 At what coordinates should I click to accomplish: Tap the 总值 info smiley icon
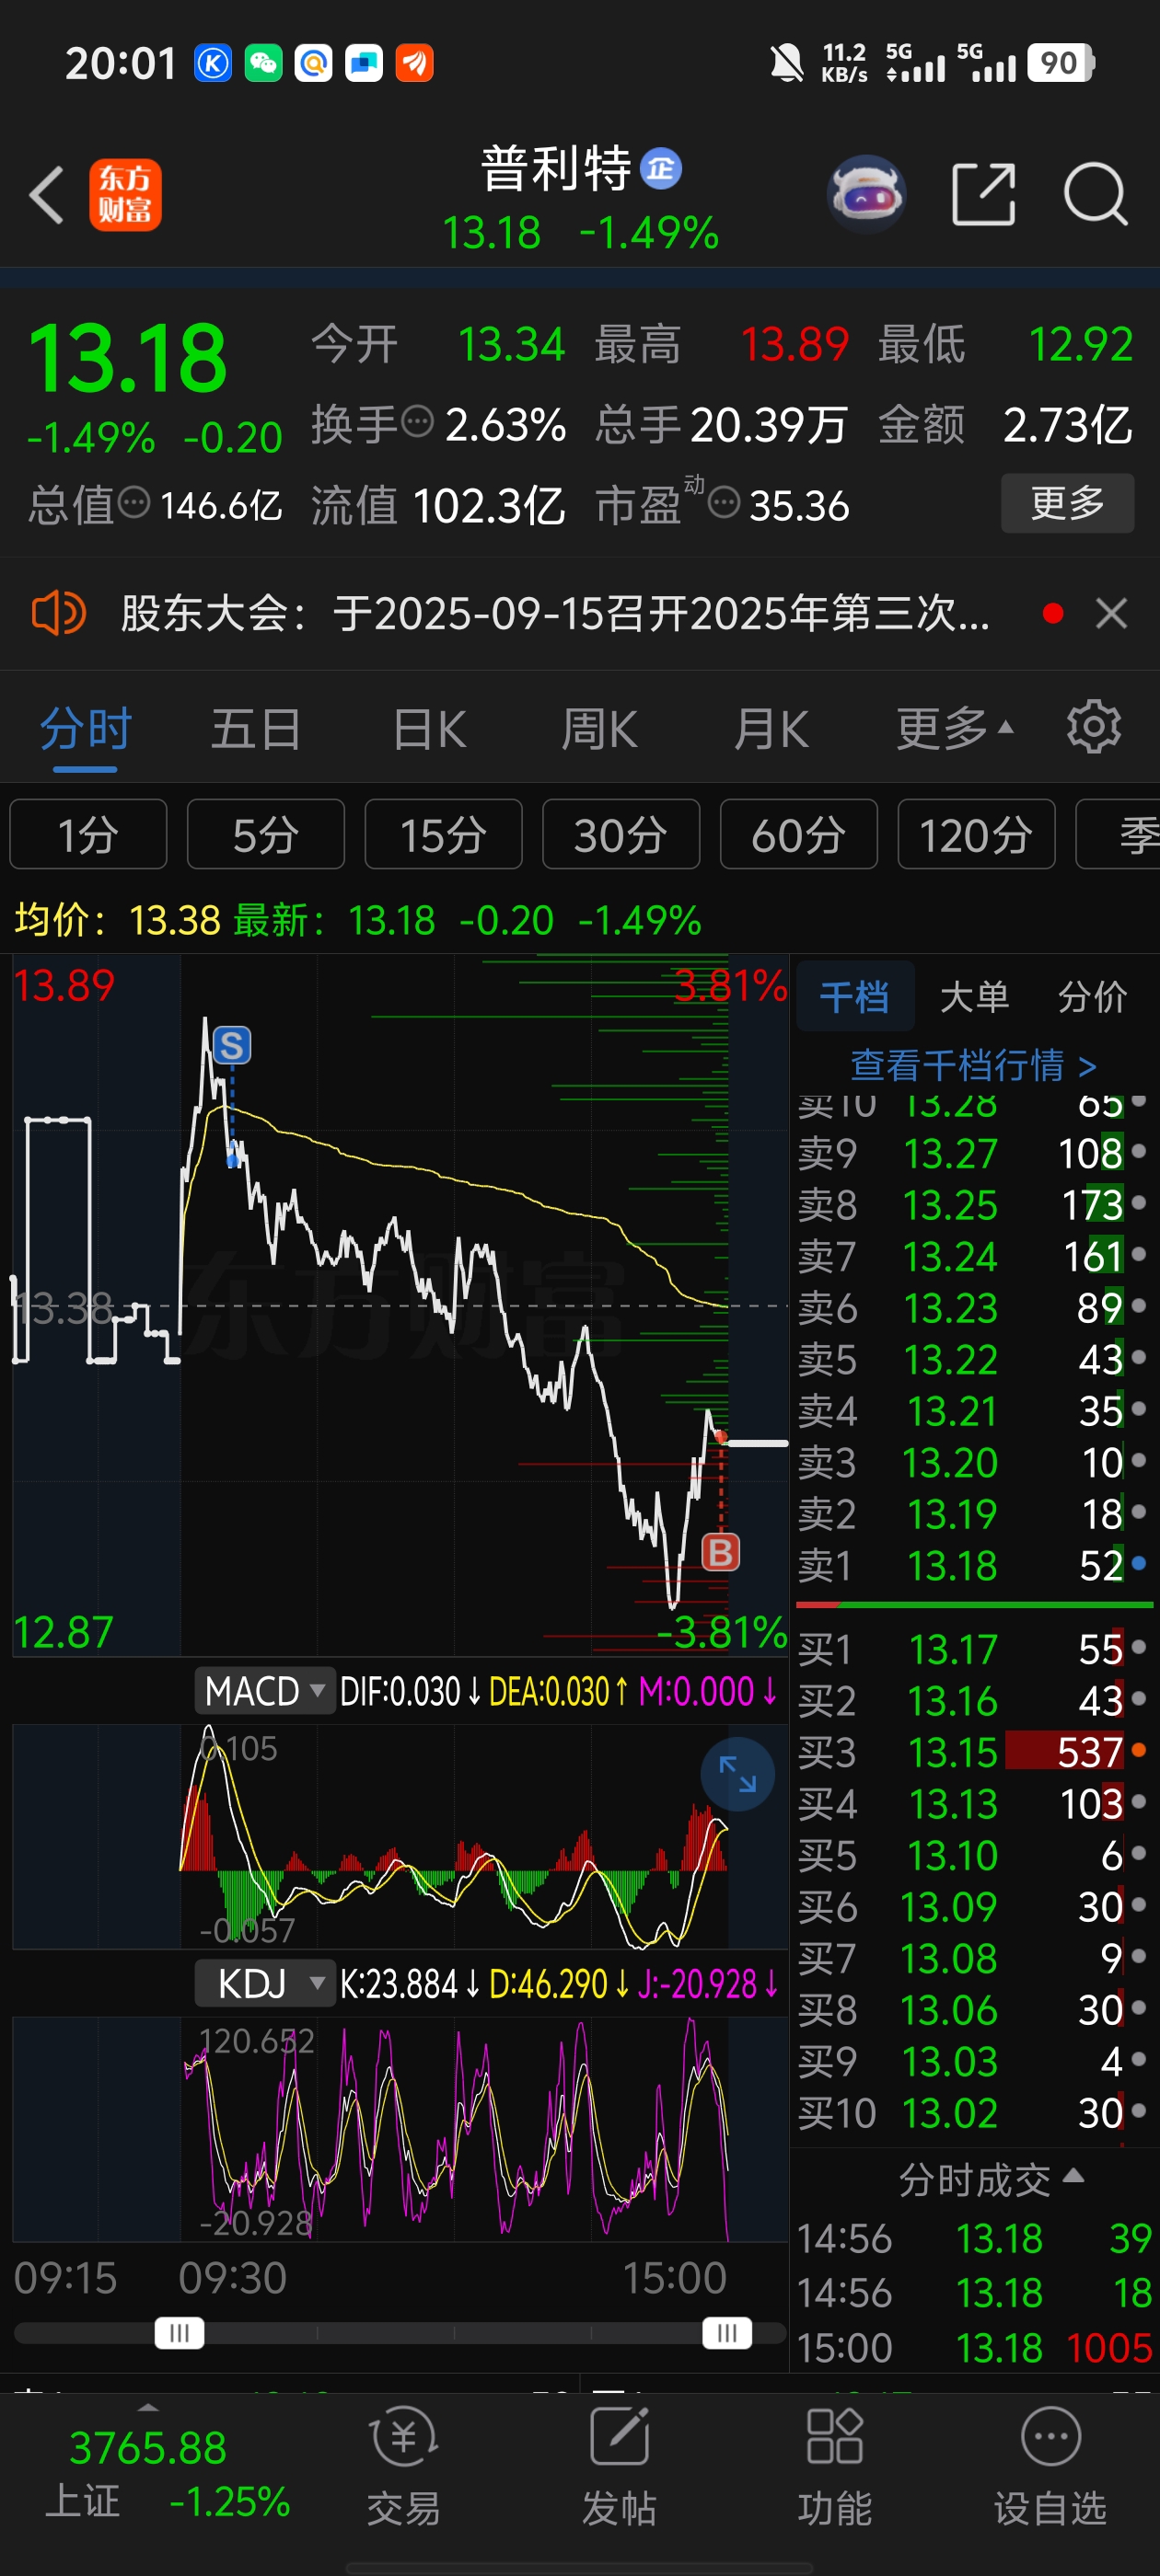pyautogui.click(x=134, y=502)
